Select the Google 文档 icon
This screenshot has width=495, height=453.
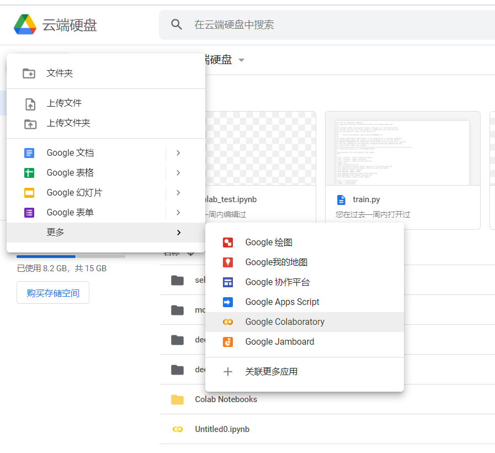tap(29, 152)
